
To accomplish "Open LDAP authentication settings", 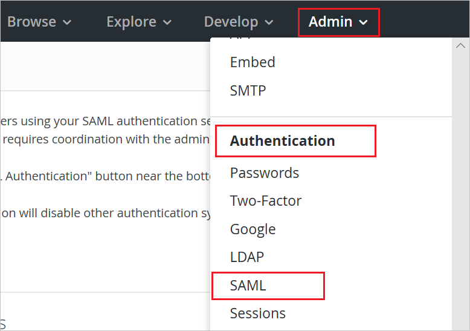I will point(247,257).
